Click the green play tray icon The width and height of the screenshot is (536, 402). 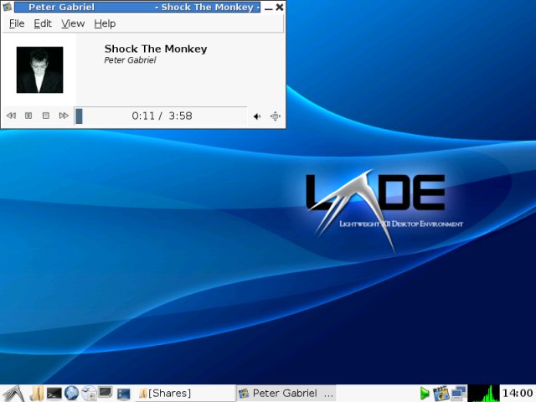425,394
